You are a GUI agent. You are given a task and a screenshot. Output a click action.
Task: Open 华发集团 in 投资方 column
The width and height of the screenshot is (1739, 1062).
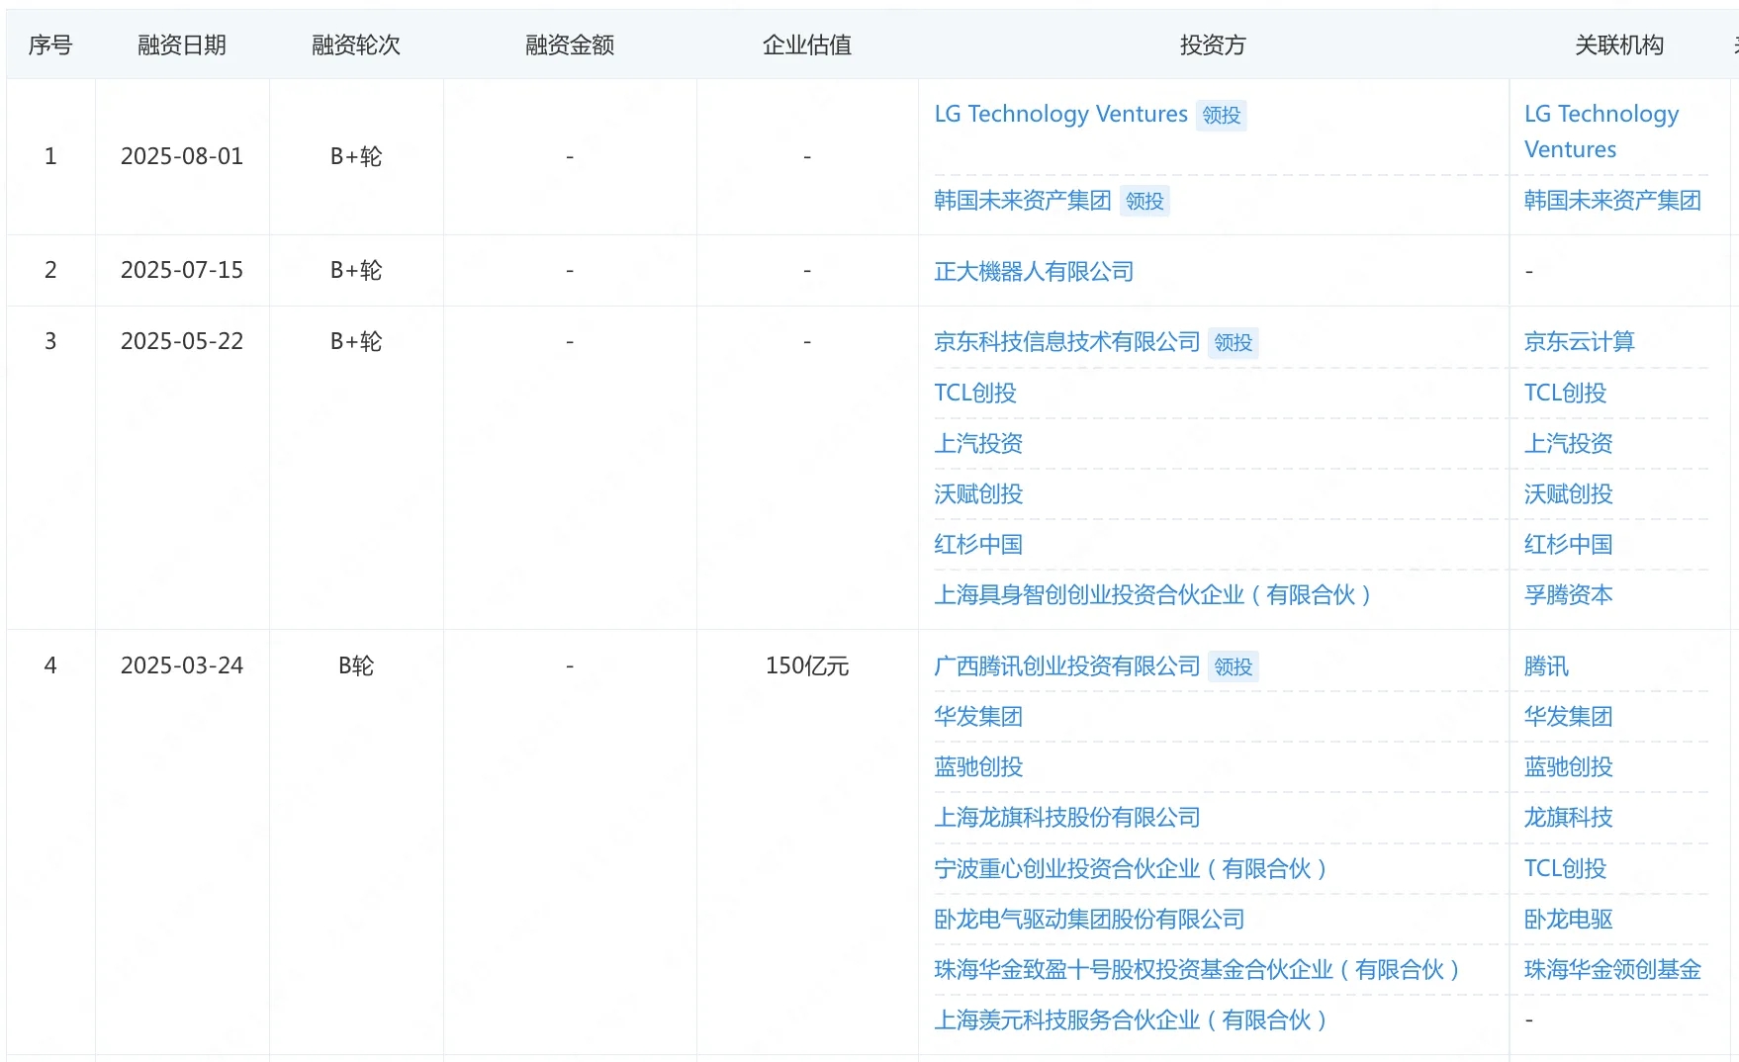pyautogui.click(x=978, y=716)
